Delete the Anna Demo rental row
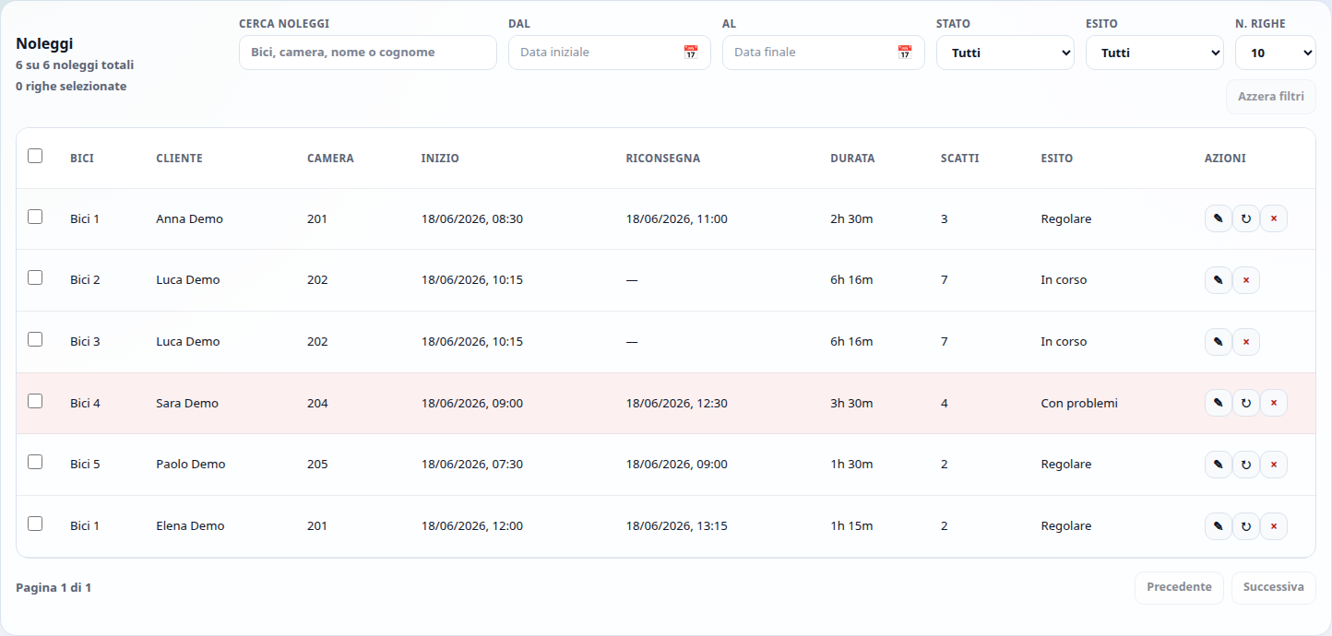 1273,218
